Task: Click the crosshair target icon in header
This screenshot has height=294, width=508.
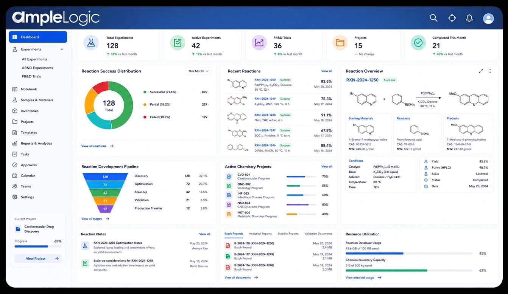Action: (x=452, y=18)
